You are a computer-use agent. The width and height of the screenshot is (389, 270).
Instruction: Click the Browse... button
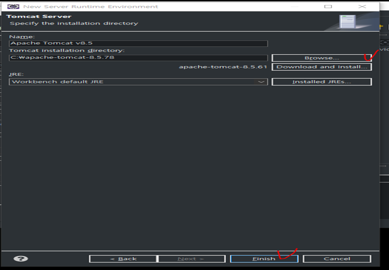pos(322,58)
